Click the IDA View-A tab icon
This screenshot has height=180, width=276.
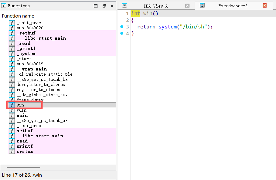point(124,6)
